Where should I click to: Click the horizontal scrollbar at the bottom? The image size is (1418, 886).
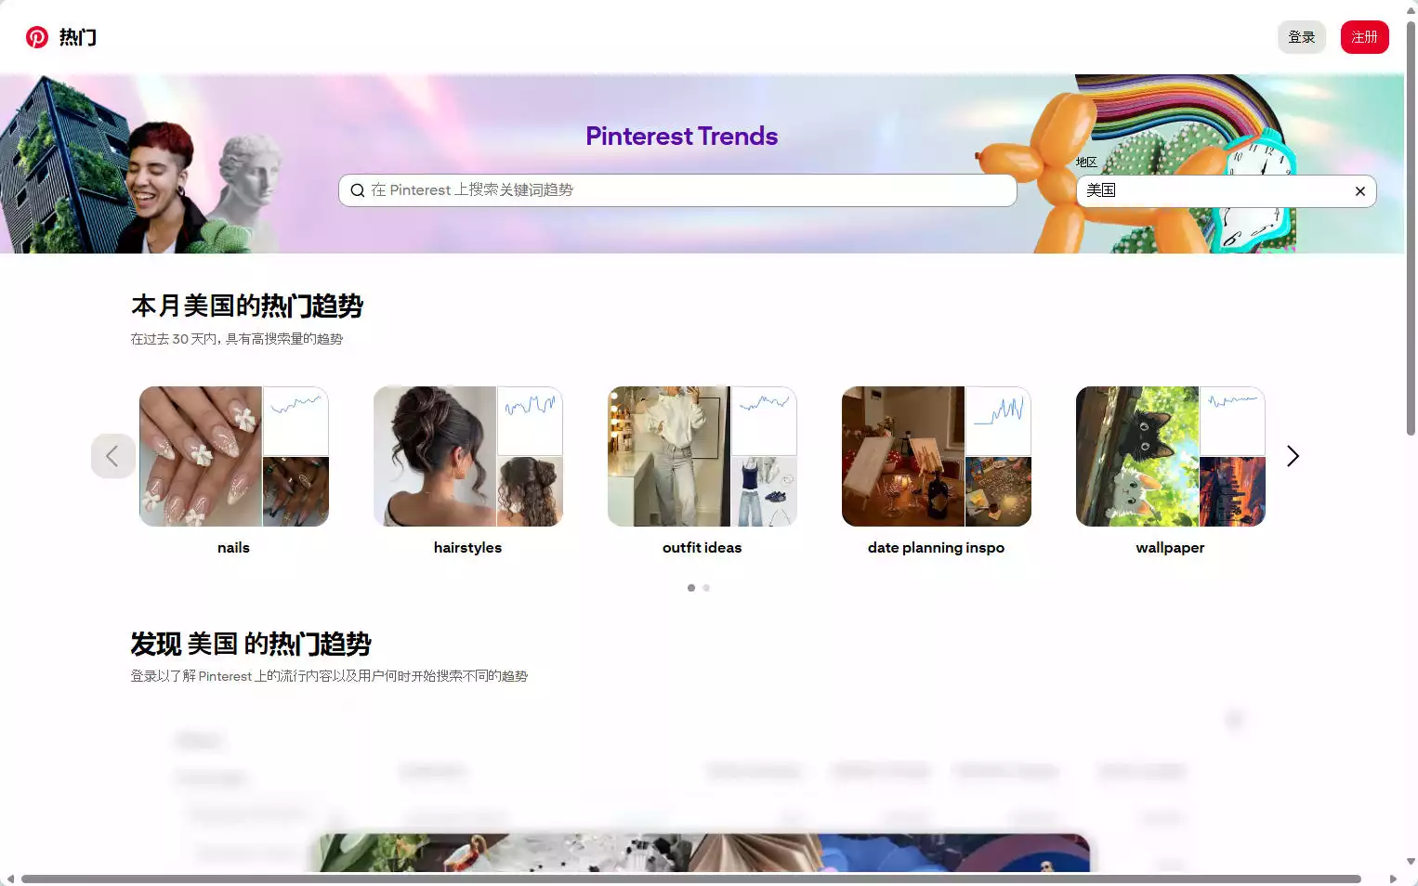click(691, 879)
